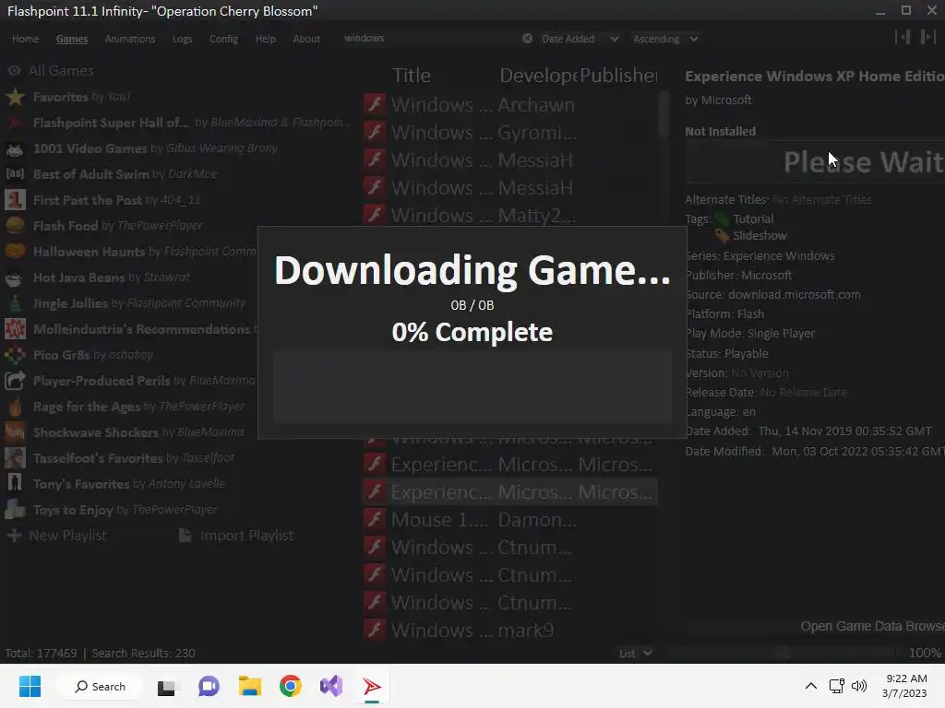Image resolution: width=945 pixels, height=708 pixels.
Task: Sort by the Publisher column header
Action: pos(618,76)
